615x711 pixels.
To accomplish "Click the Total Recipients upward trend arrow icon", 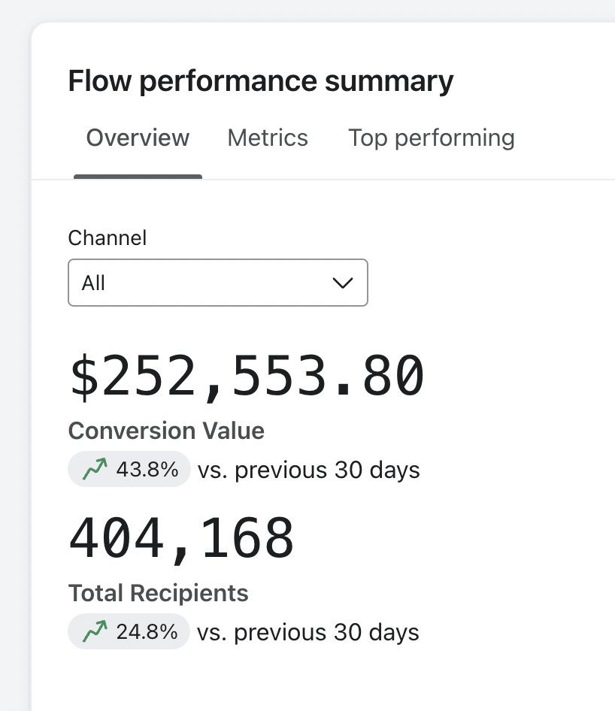I will click(95, 631).
